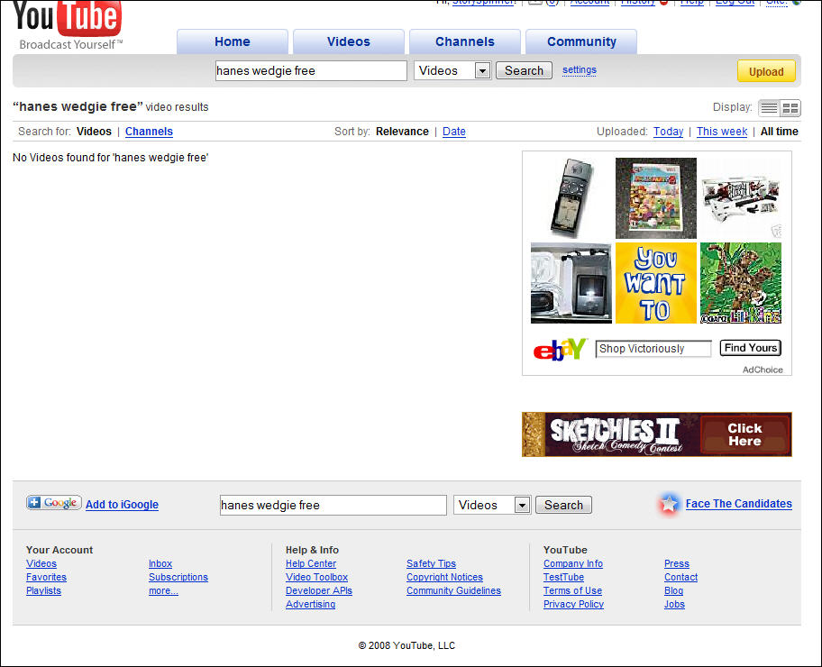
Task: Click Add to iGoogle link
Action: click(x=123, y=505)
